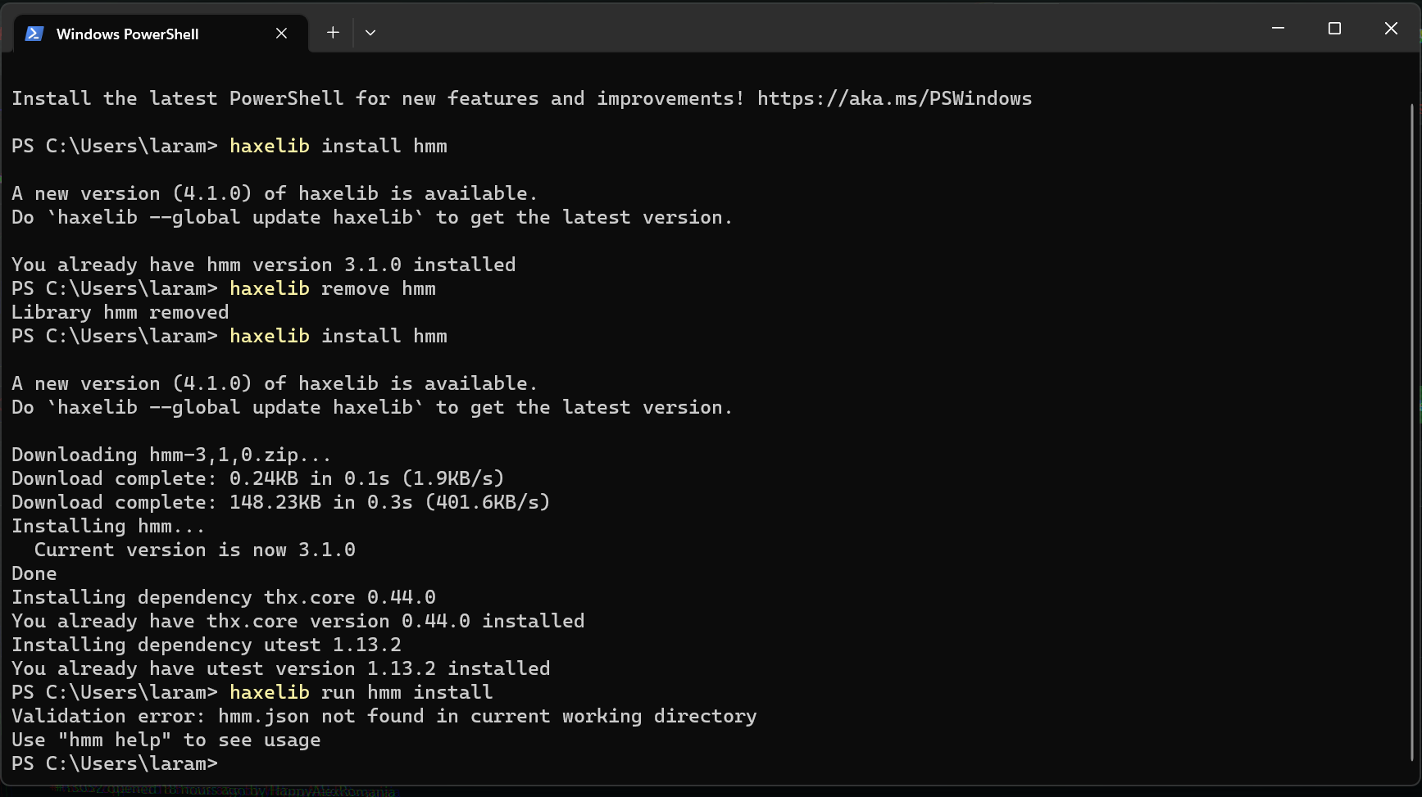Click the Library hmm removed output text

120,311
